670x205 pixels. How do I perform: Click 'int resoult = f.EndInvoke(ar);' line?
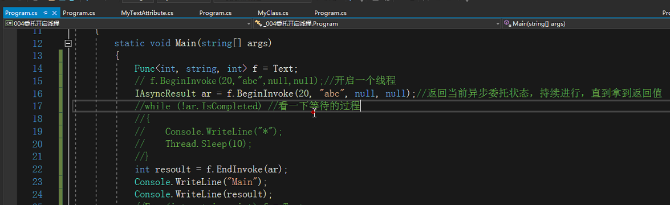(211, 170)
